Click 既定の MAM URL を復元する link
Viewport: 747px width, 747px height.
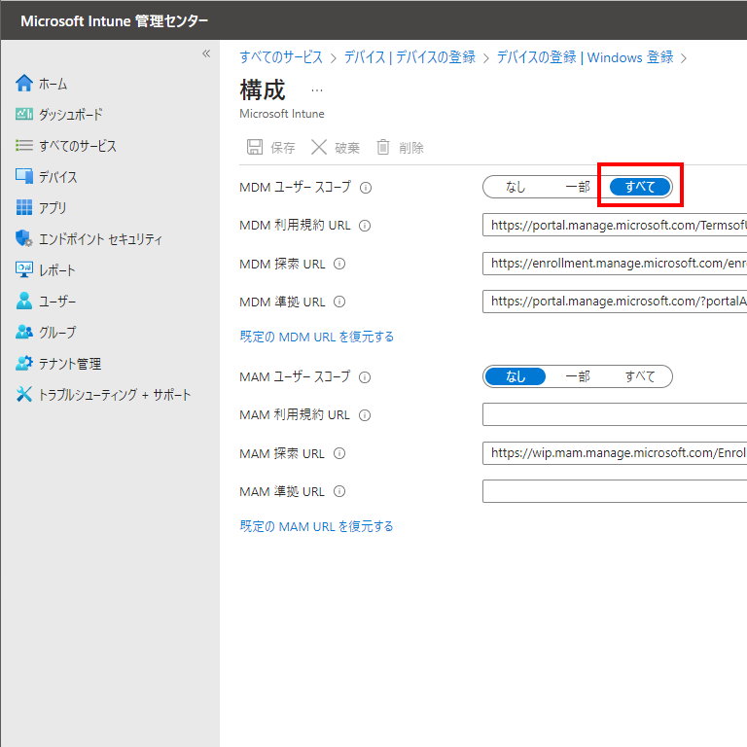316,526
